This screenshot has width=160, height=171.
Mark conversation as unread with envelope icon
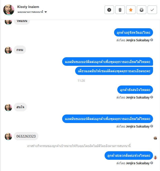[141, 10]
